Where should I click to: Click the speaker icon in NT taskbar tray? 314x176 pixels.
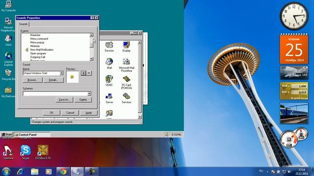(x=167, y=134)
